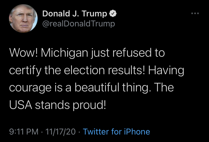The height and width of the screenshot is (142, 209).
Task: Click the blue verified checkmark badge
Action: [113, 13]
